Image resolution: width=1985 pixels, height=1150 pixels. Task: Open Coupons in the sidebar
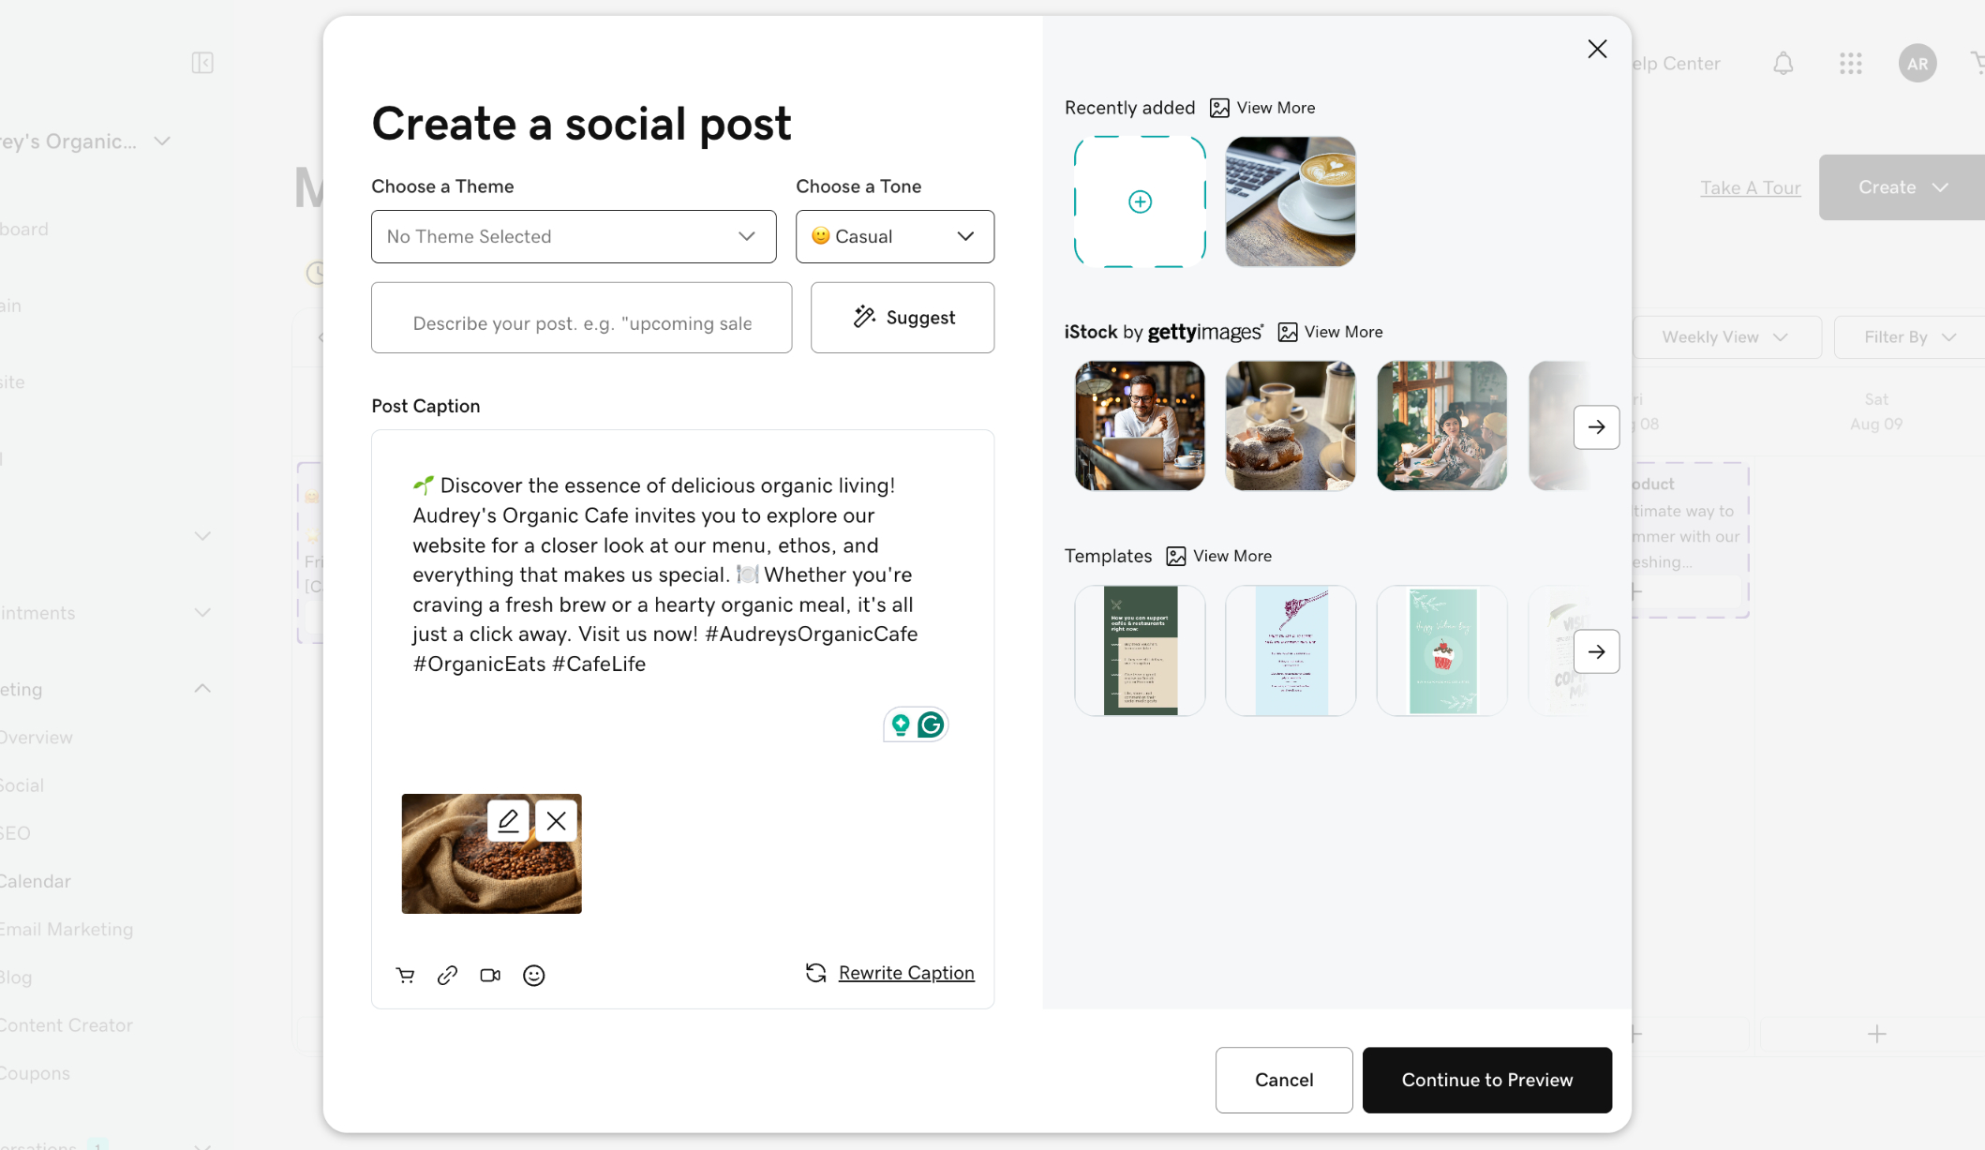point(35,1073)
